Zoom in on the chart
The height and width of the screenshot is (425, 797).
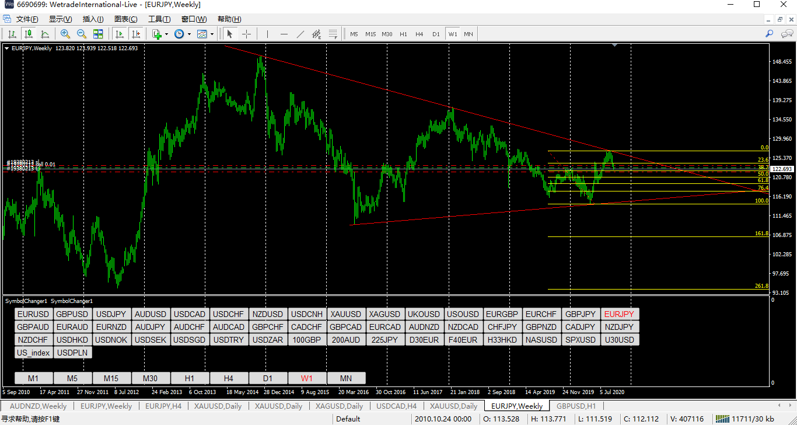click(65, 34)
